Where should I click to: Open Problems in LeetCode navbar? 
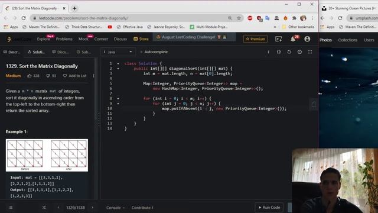pos(64,39)
